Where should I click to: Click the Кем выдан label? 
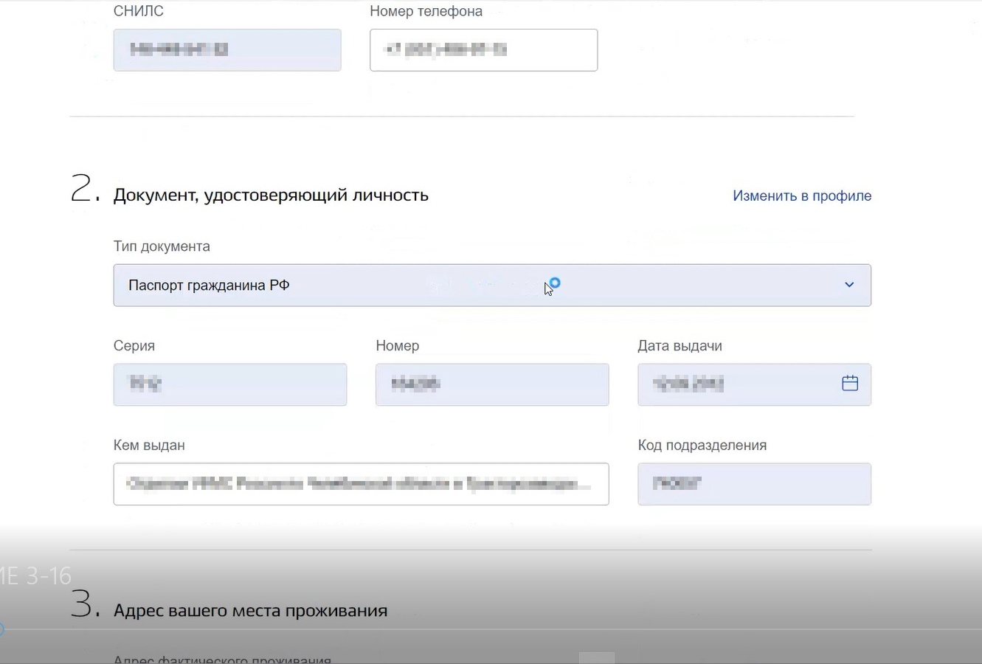149,445
